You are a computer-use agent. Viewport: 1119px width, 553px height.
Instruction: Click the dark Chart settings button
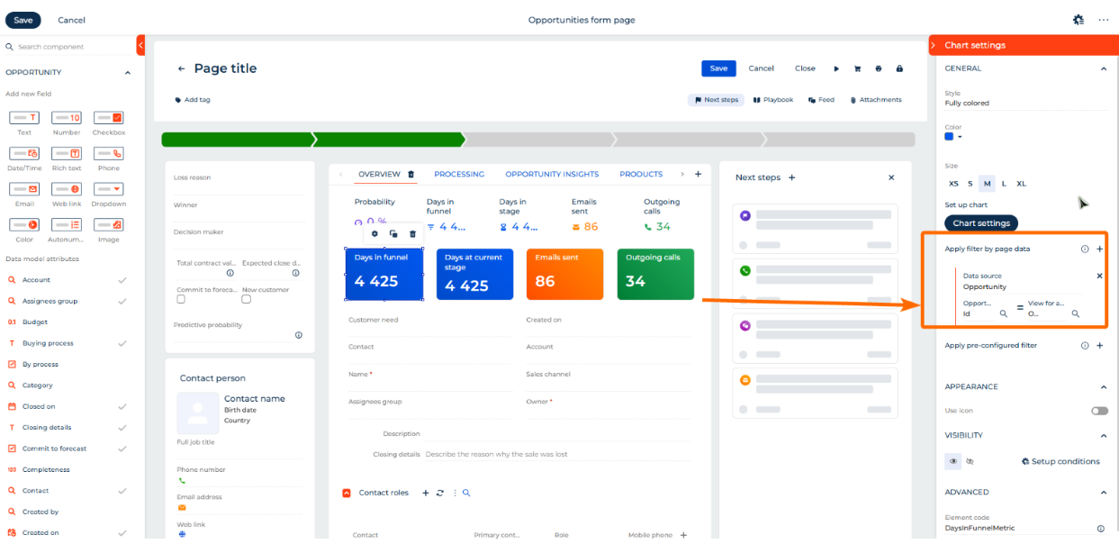(x=981, y=222)
